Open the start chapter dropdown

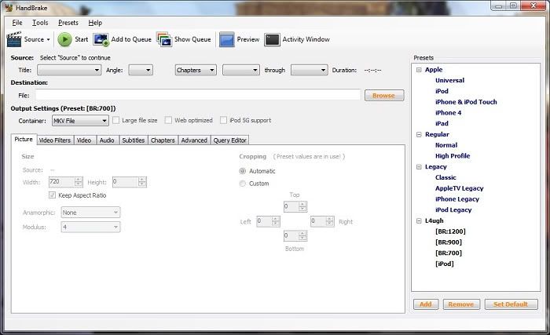pos(241,70)
